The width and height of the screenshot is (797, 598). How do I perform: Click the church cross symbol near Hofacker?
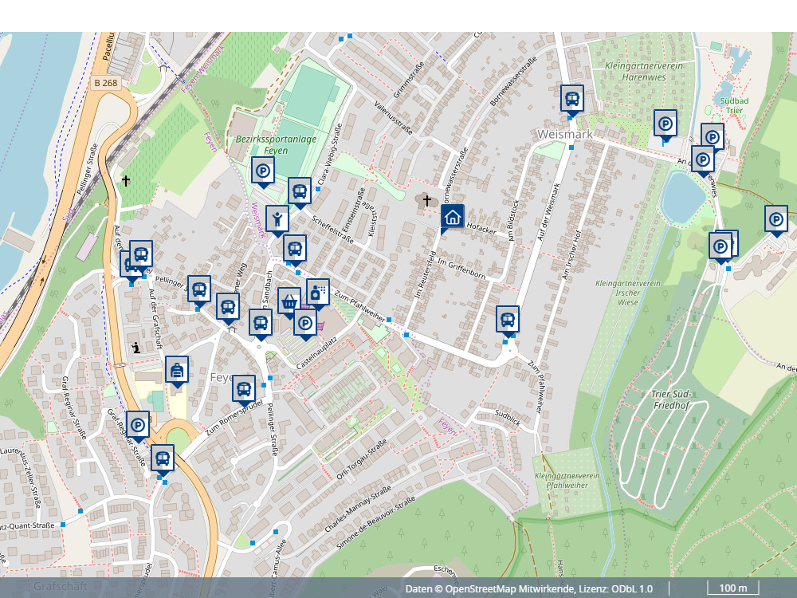click(427, 200)
